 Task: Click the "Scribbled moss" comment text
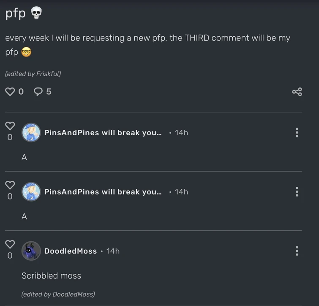pos(51,276)
